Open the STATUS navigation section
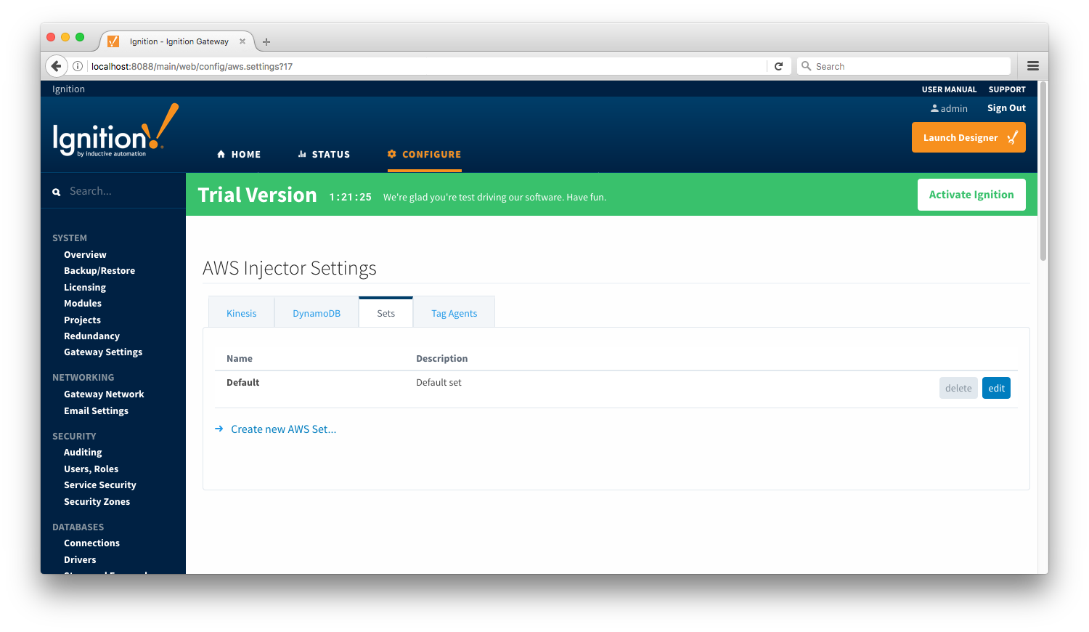Screen dimensions: 1089x632 tap(324, 154)
